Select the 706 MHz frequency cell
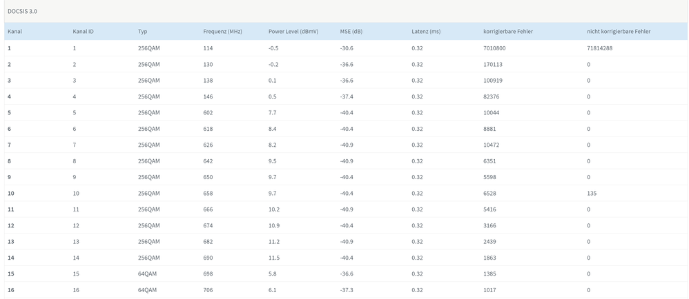This screenshot has height=299, width=689. pos(208,290)
